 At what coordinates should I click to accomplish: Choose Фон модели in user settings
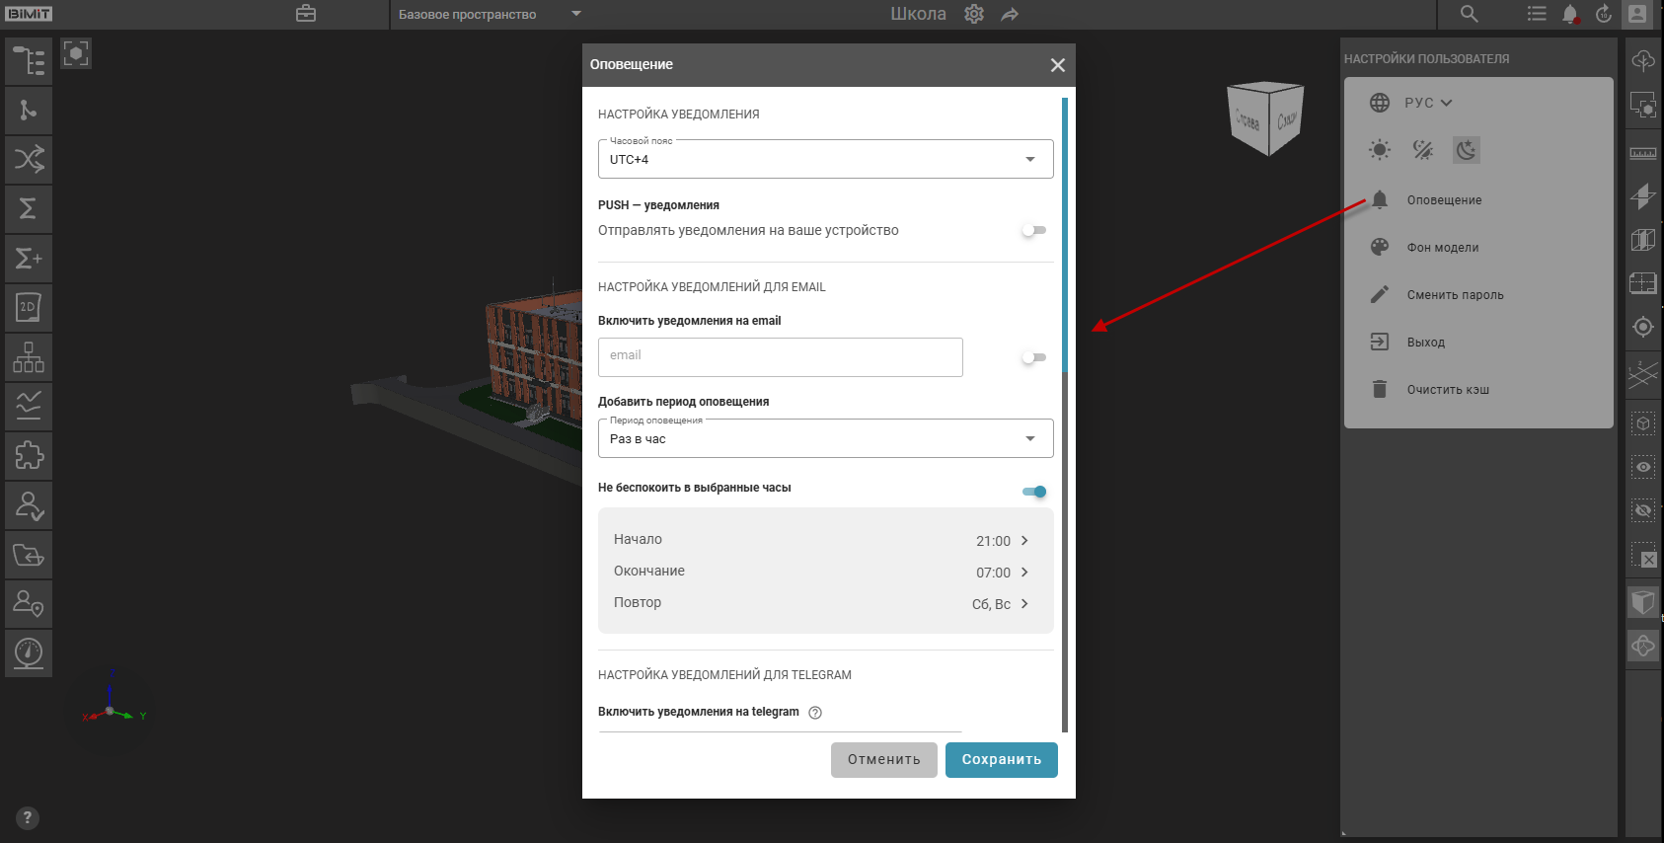click(x=1442, y=248)
